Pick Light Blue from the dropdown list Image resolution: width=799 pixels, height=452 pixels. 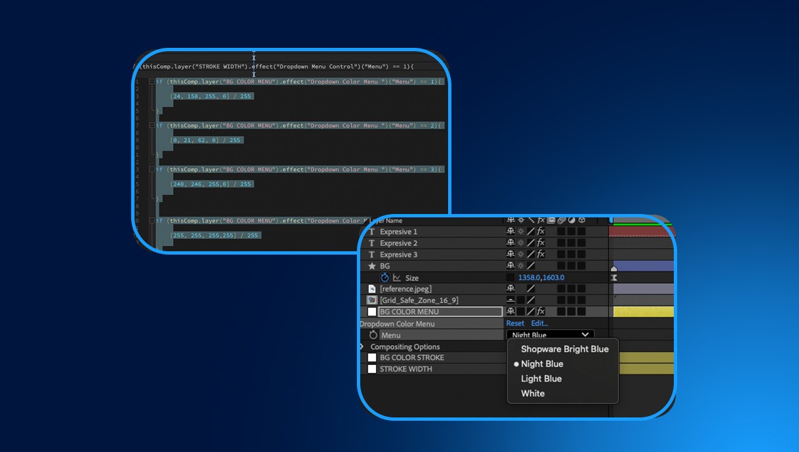click(x=541, y=379)
